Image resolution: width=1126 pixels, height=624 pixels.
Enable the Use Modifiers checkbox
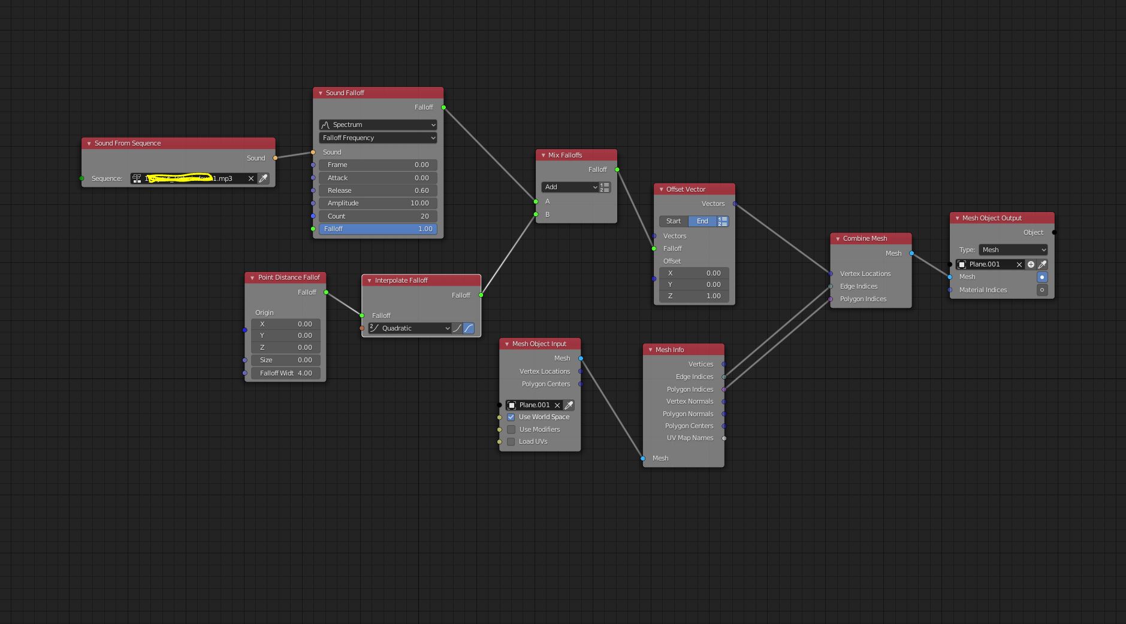pyautogui.click(x=511, y=429)
